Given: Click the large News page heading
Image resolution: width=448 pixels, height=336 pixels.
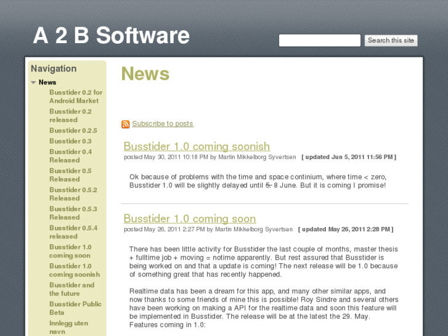Looking at the screenshot, I should click(145, 74).
